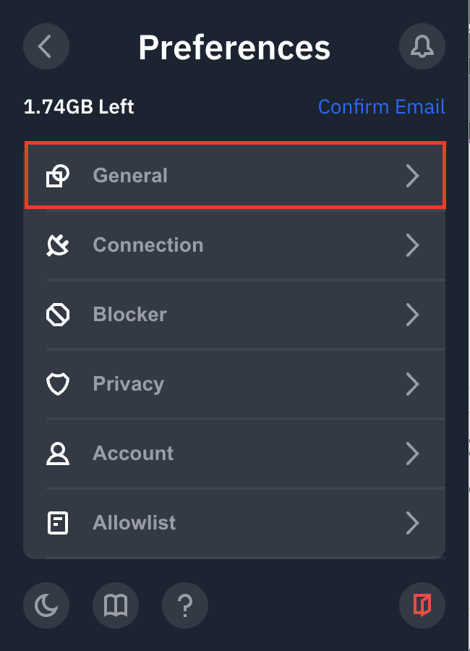
Task: Click the Account person icon
Action: pyautogui.click(x=58, y=454)
